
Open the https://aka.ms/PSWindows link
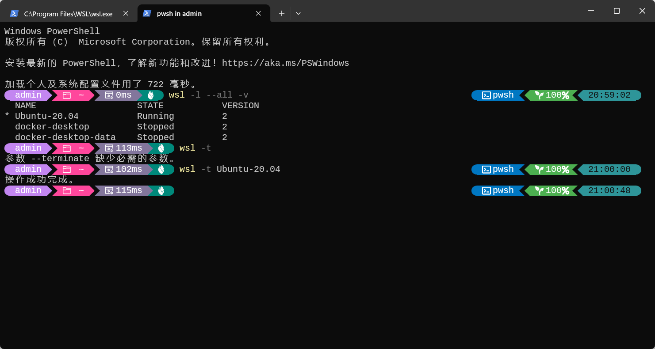click(x=285, y=63)
